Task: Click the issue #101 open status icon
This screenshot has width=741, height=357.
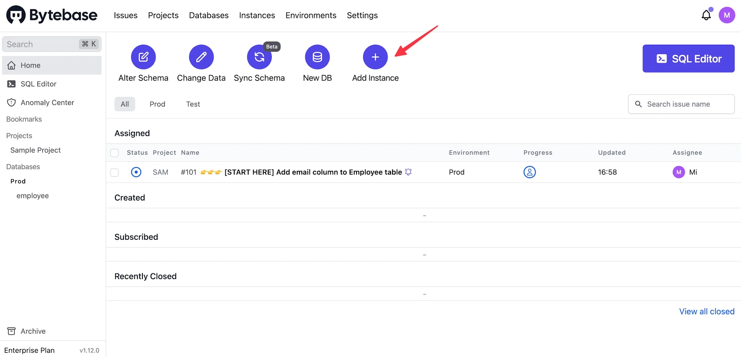Action: pyautogui.click(x=136, y=172)
